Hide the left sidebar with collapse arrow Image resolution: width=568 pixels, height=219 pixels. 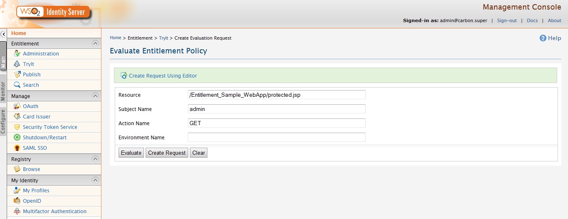[x=3, y=34]
